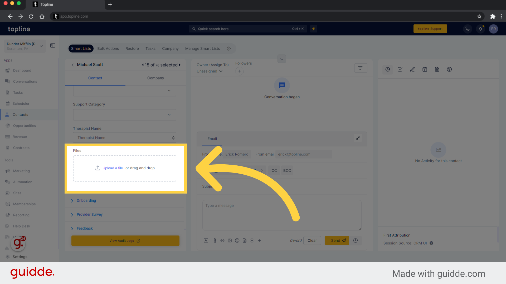Click the filter/sort icon in conversation
Image resolution: width=506 pixels, height=284 pixels.
(360, 68)
